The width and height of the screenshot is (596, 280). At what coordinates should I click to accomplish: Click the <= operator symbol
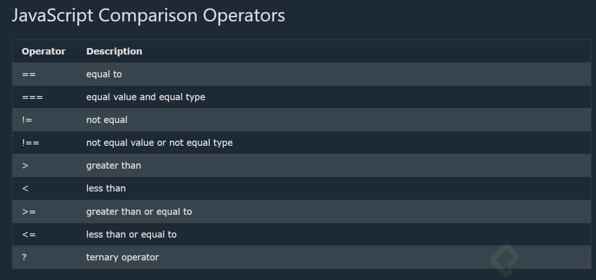(29, 234)
